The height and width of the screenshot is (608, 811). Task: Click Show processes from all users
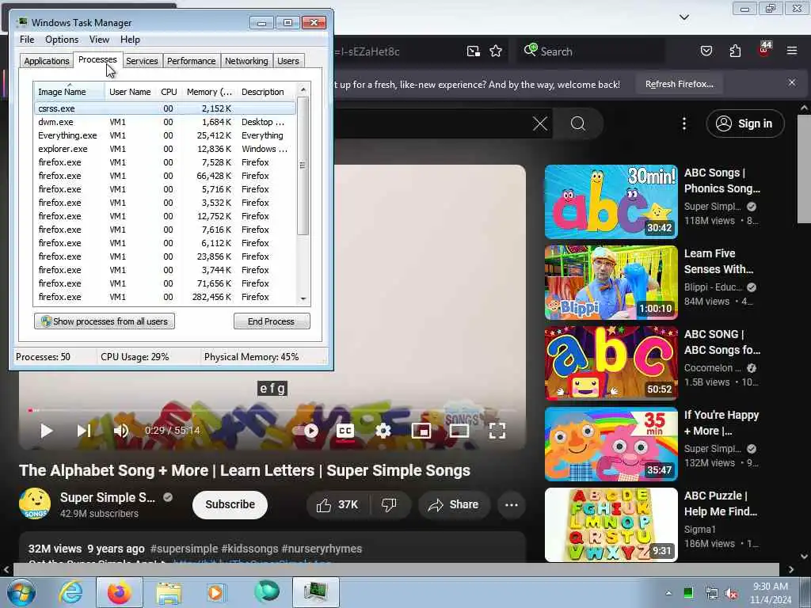(105, 321)
